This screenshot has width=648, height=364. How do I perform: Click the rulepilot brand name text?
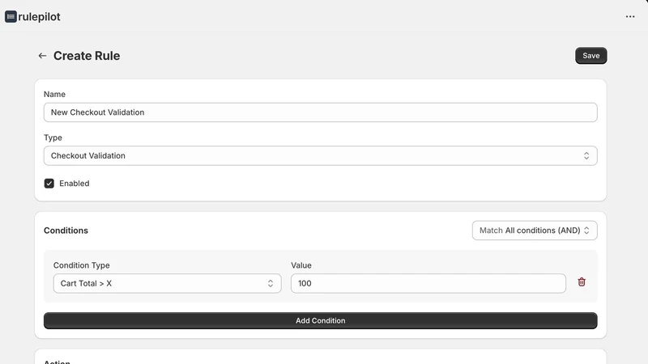39,16
